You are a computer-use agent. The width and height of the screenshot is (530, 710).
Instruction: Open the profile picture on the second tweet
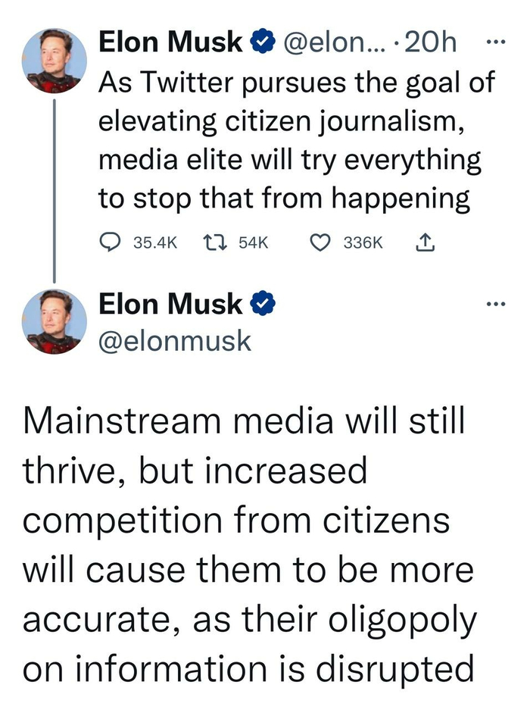[x=55, y=321]
